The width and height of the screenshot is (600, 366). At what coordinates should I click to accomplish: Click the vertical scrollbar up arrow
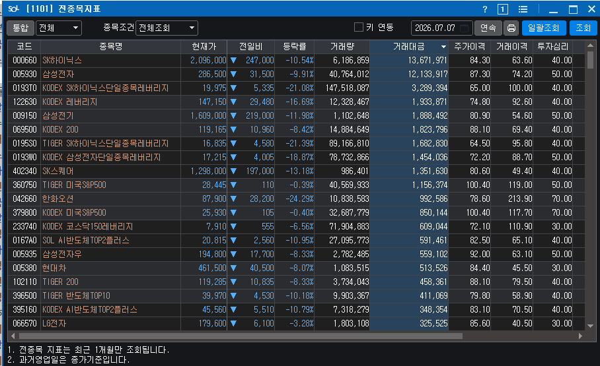click(x=590, y=45)
